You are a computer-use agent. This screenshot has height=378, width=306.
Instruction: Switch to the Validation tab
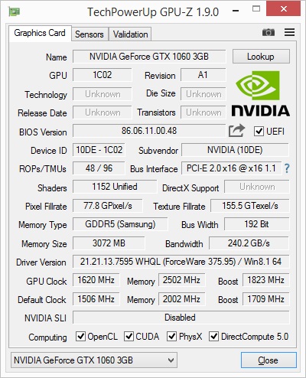pos(130,34)
